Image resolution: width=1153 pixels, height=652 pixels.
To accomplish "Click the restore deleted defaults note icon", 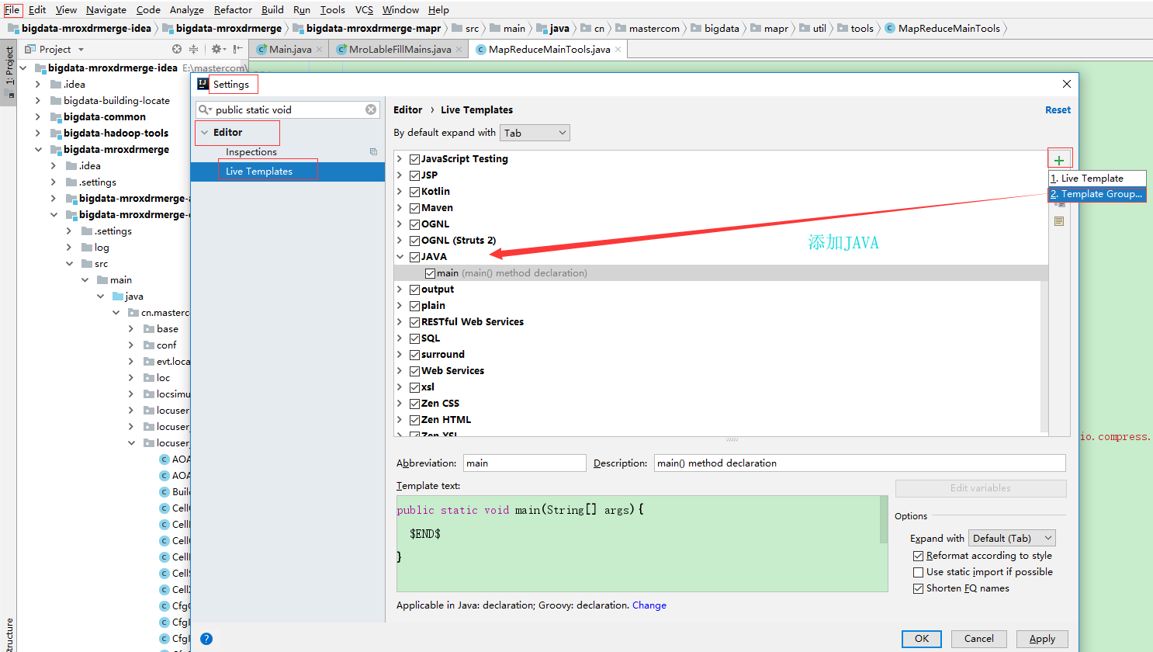I will [x=1059, y=221].
